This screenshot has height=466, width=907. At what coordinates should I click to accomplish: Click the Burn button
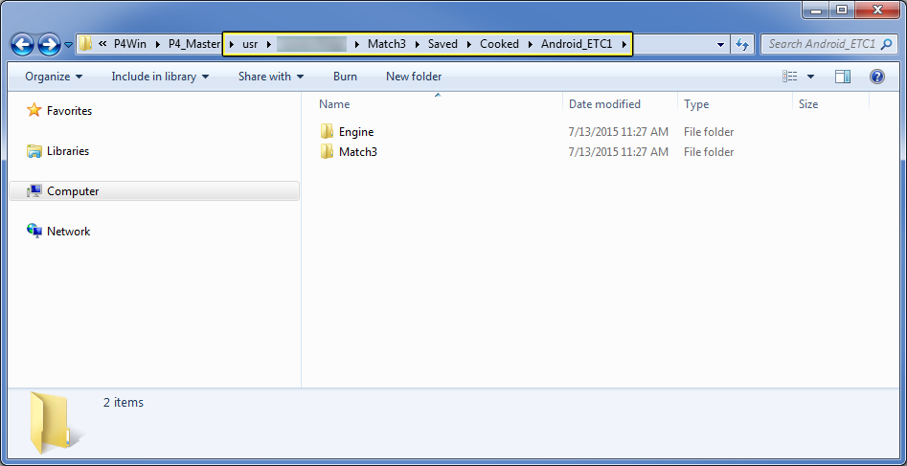click(346, 77)
